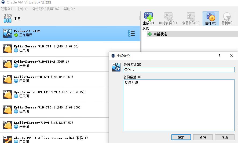Click the 正在运行 status text
This screenshot has height=143, width=238.
tap(26, 35)
